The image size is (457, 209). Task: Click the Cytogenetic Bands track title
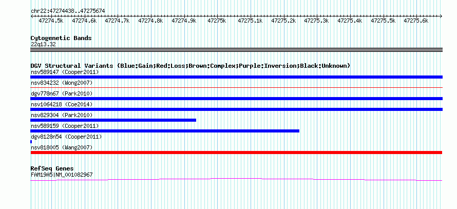click(x=61, y=38)
